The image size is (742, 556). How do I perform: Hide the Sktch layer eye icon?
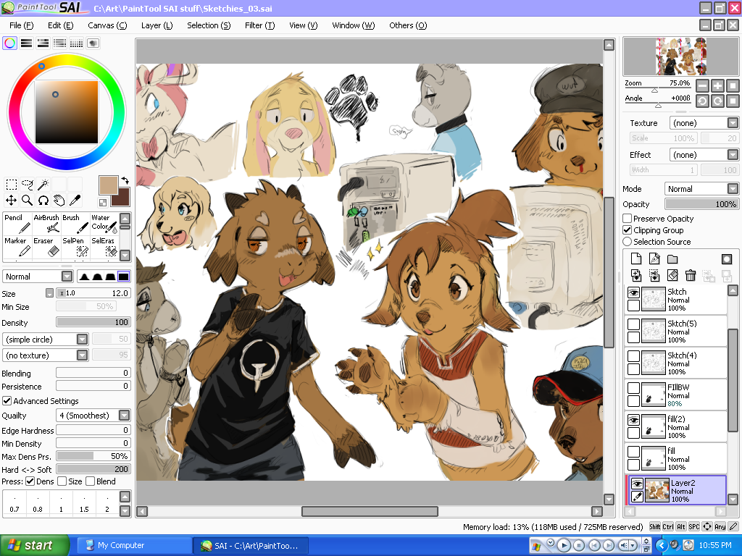(x=633, y=292)
